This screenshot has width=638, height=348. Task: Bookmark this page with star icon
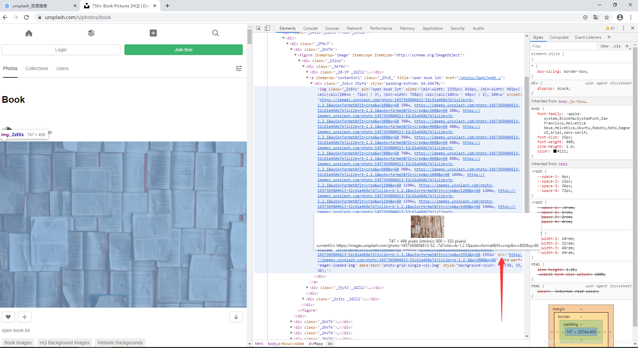click(607, 17)
